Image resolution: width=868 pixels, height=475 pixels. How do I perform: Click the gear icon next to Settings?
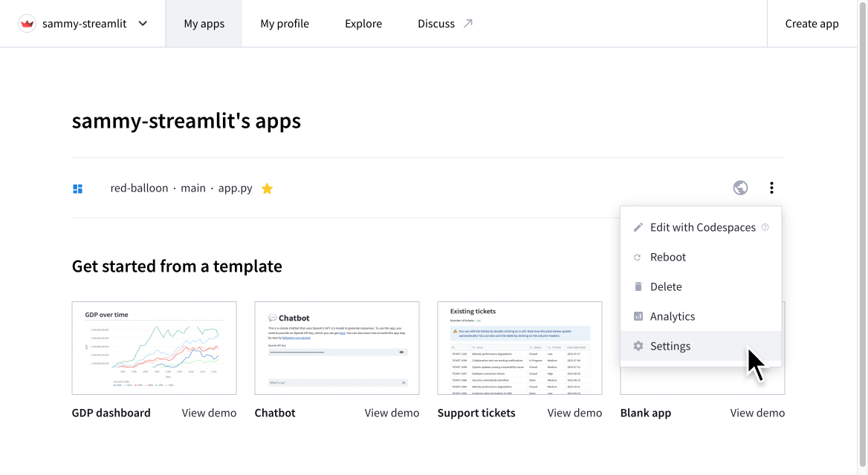tap(638, 346)
